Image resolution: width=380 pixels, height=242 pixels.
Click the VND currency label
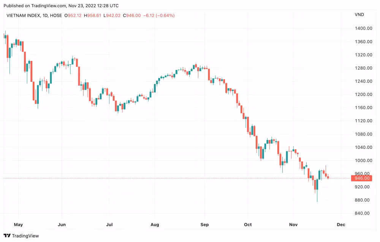tap(359, 14)
